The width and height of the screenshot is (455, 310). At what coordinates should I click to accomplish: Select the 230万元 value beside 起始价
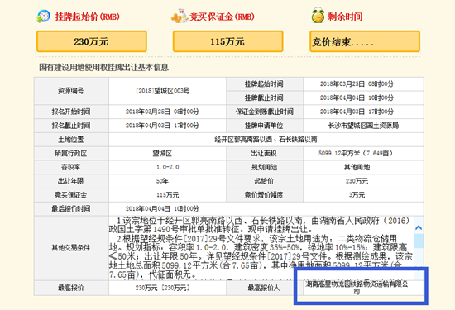click(357, 181)
